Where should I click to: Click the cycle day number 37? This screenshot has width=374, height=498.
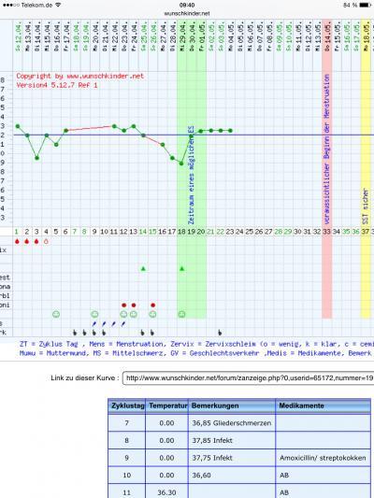coord(365,232)
